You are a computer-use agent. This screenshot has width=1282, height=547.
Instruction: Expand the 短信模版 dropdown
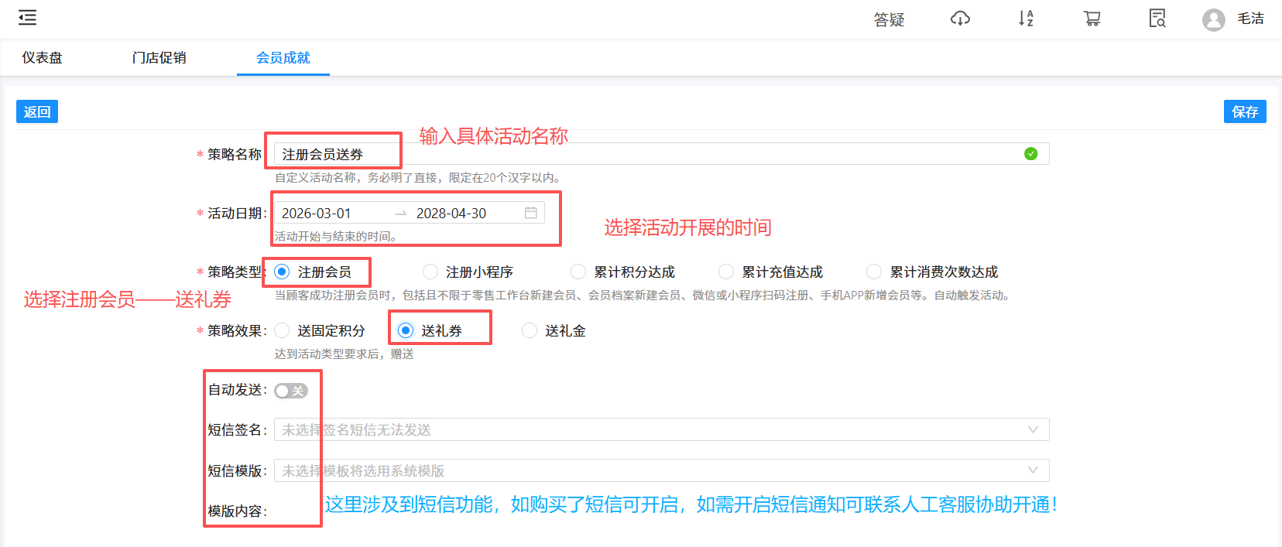[x=661, y=470]
